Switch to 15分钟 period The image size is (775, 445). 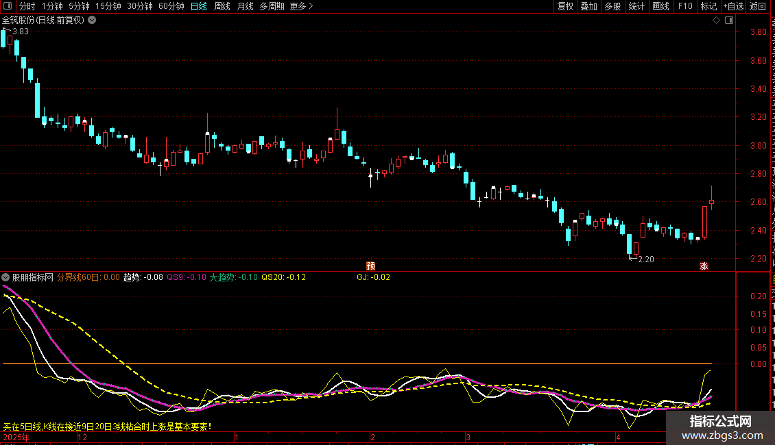[x=108, y=6]
